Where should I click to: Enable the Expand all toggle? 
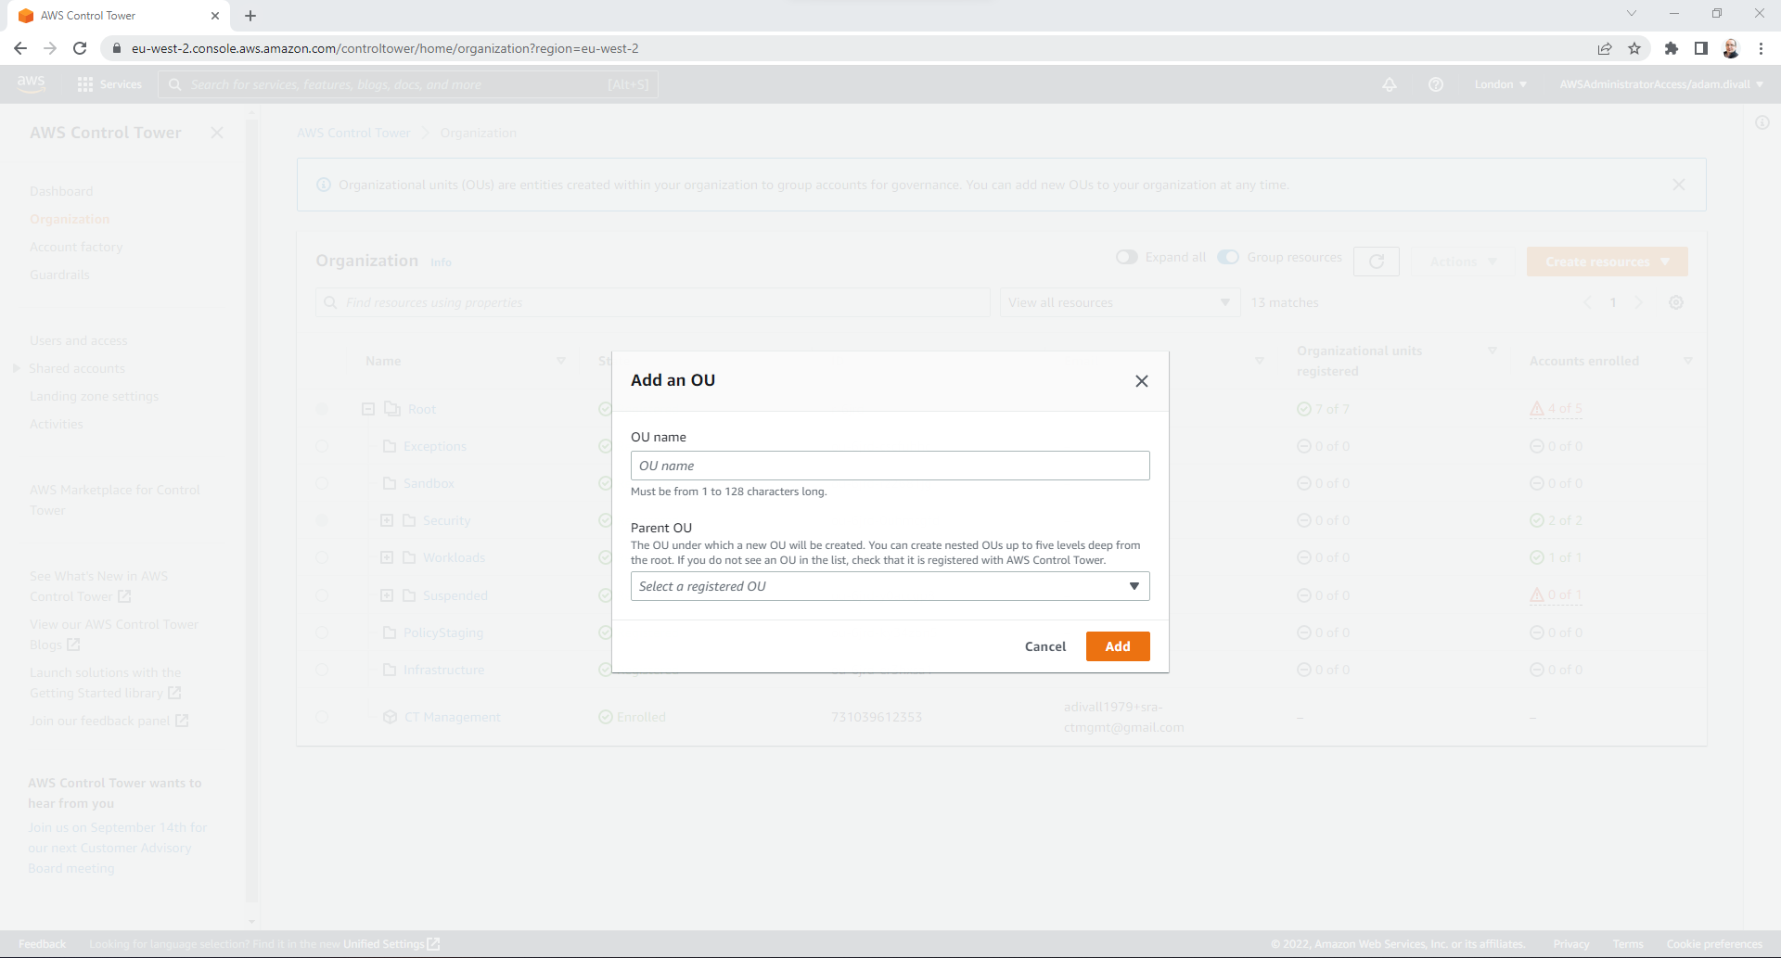click(1127, 257)
